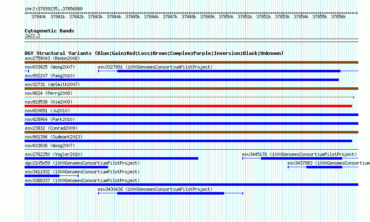Open the esv3411932 variant label

(x=82, y=172)
